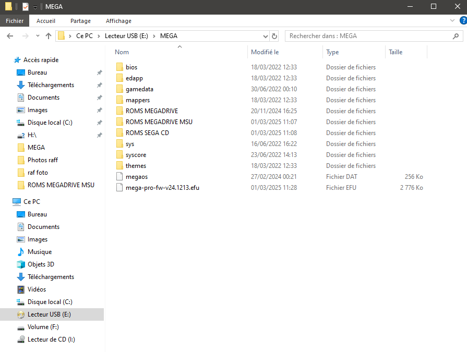Select the ROMS MEGADRIVE folder icon
The width and height of the screenshot is (467, 352).
pyautogui.click(x=119, y=111)
